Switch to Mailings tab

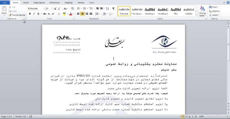coord(69,3)
